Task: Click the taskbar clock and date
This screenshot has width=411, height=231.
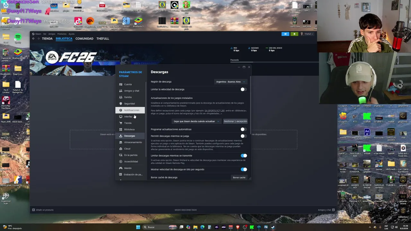Action: click(x=403, y=227)
